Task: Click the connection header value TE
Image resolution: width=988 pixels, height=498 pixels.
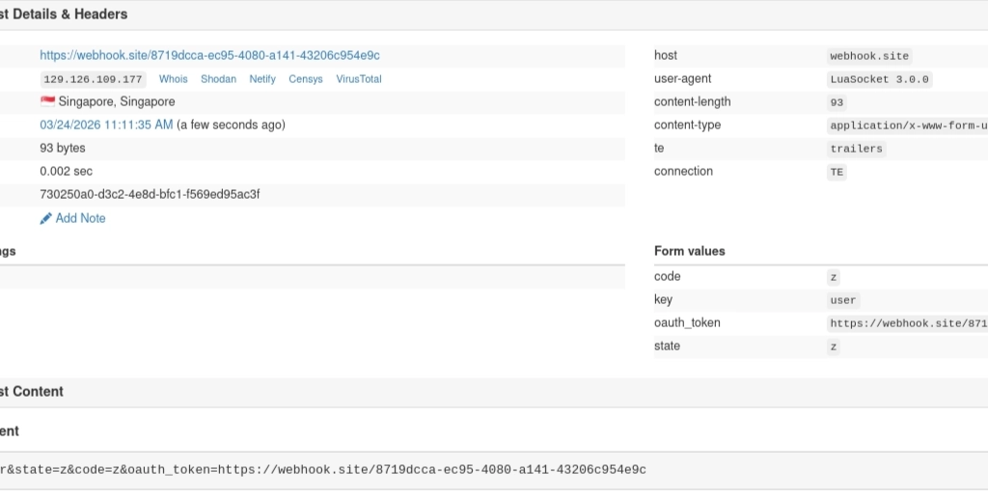Action: click(x=837, y=172)
